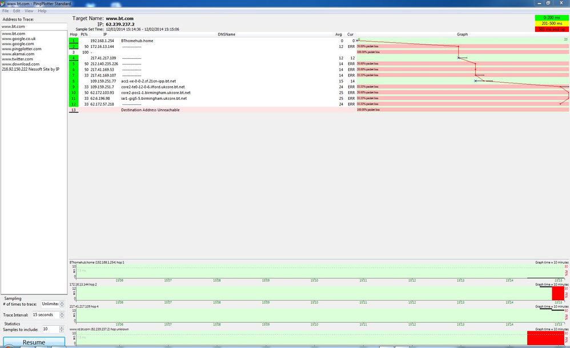The width and height of the screenshot is (570, 348).
Task: Select www.download.com in the address list
Action: pyautogui.click(x=21, y=64)
